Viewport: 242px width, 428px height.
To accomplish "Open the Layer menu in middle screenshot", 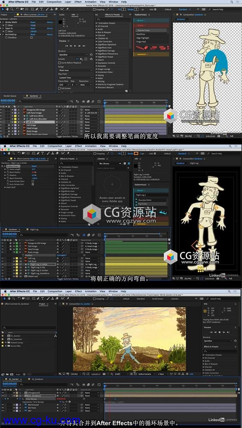I will pyautogui.click(x=69, y=146).
